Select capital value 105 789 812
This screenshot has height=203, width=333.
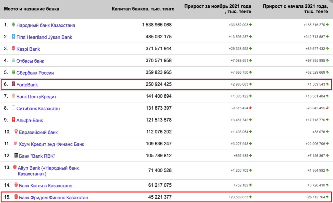coord(159,156)
